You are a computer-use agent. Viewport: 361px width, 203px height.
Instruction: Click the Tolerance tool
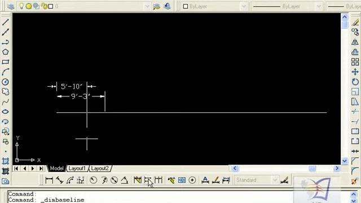182,180
